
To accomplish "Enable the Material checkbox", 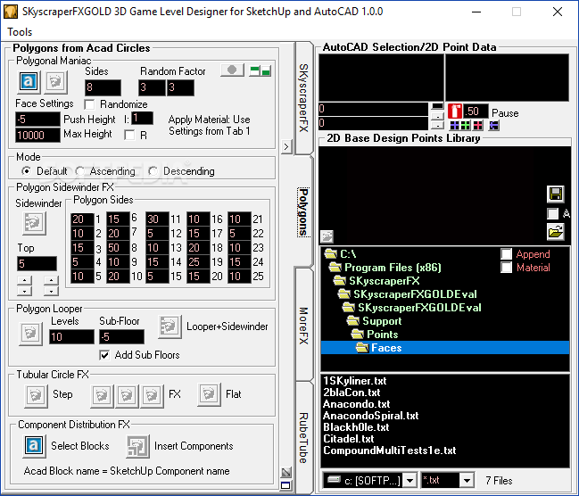I will (x=506, y=268).
